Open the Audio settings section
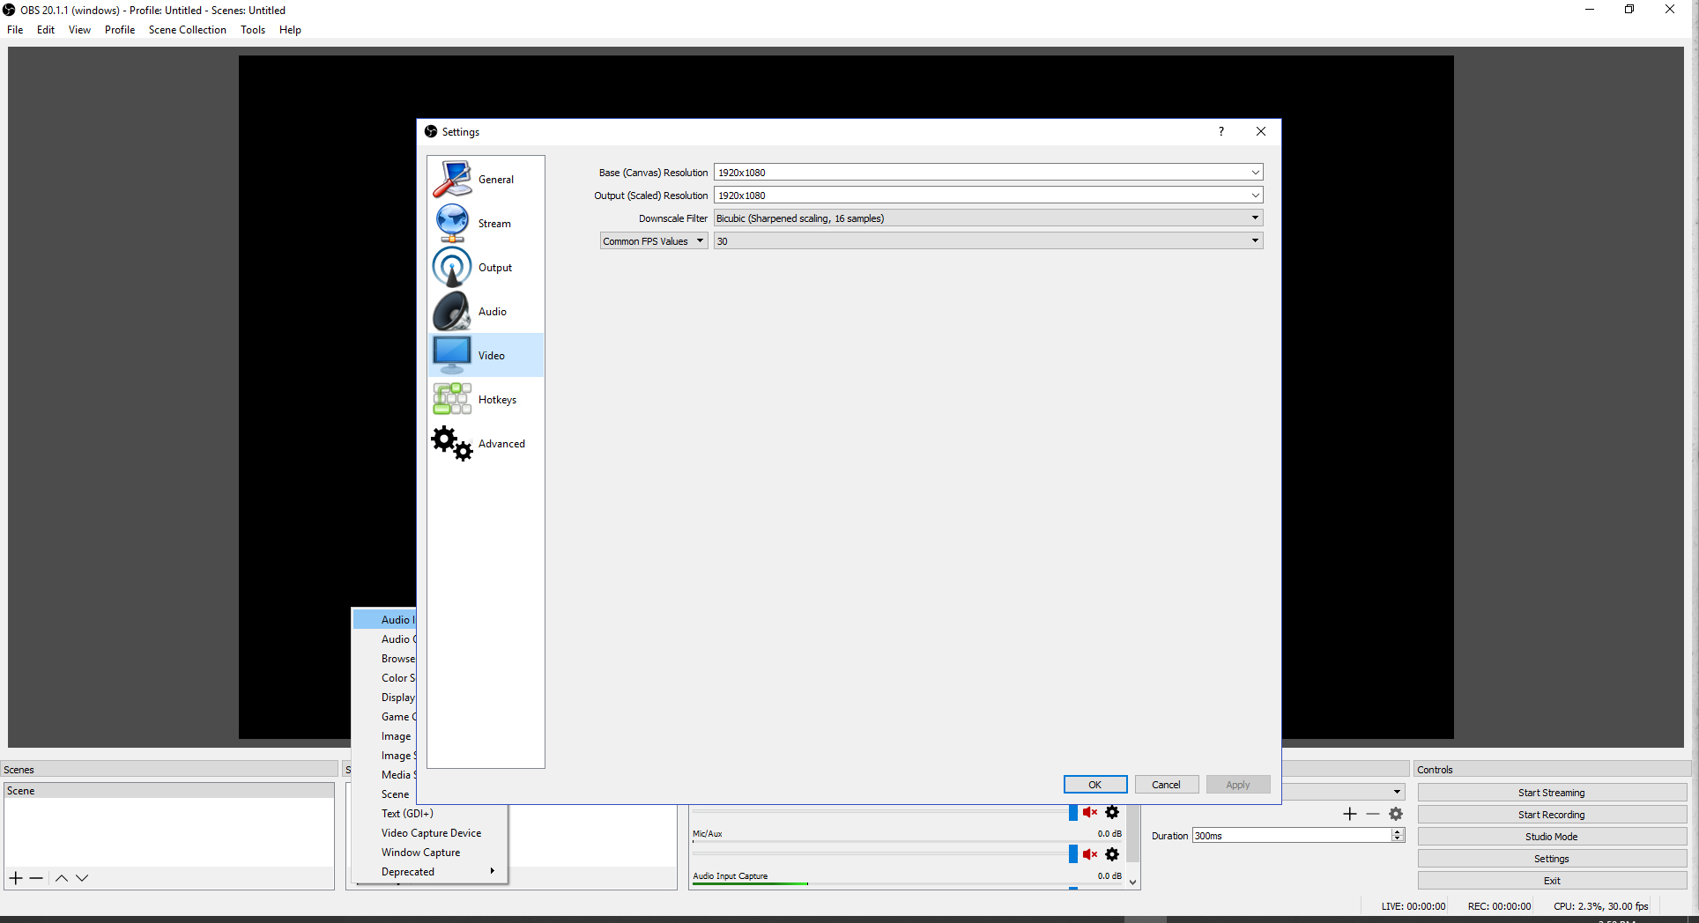This screenshot has height=923, width=1699. (x=486, y=311)
